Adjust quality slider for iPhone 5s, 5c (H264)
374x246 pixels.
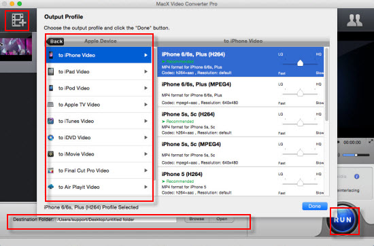[300, 123]
